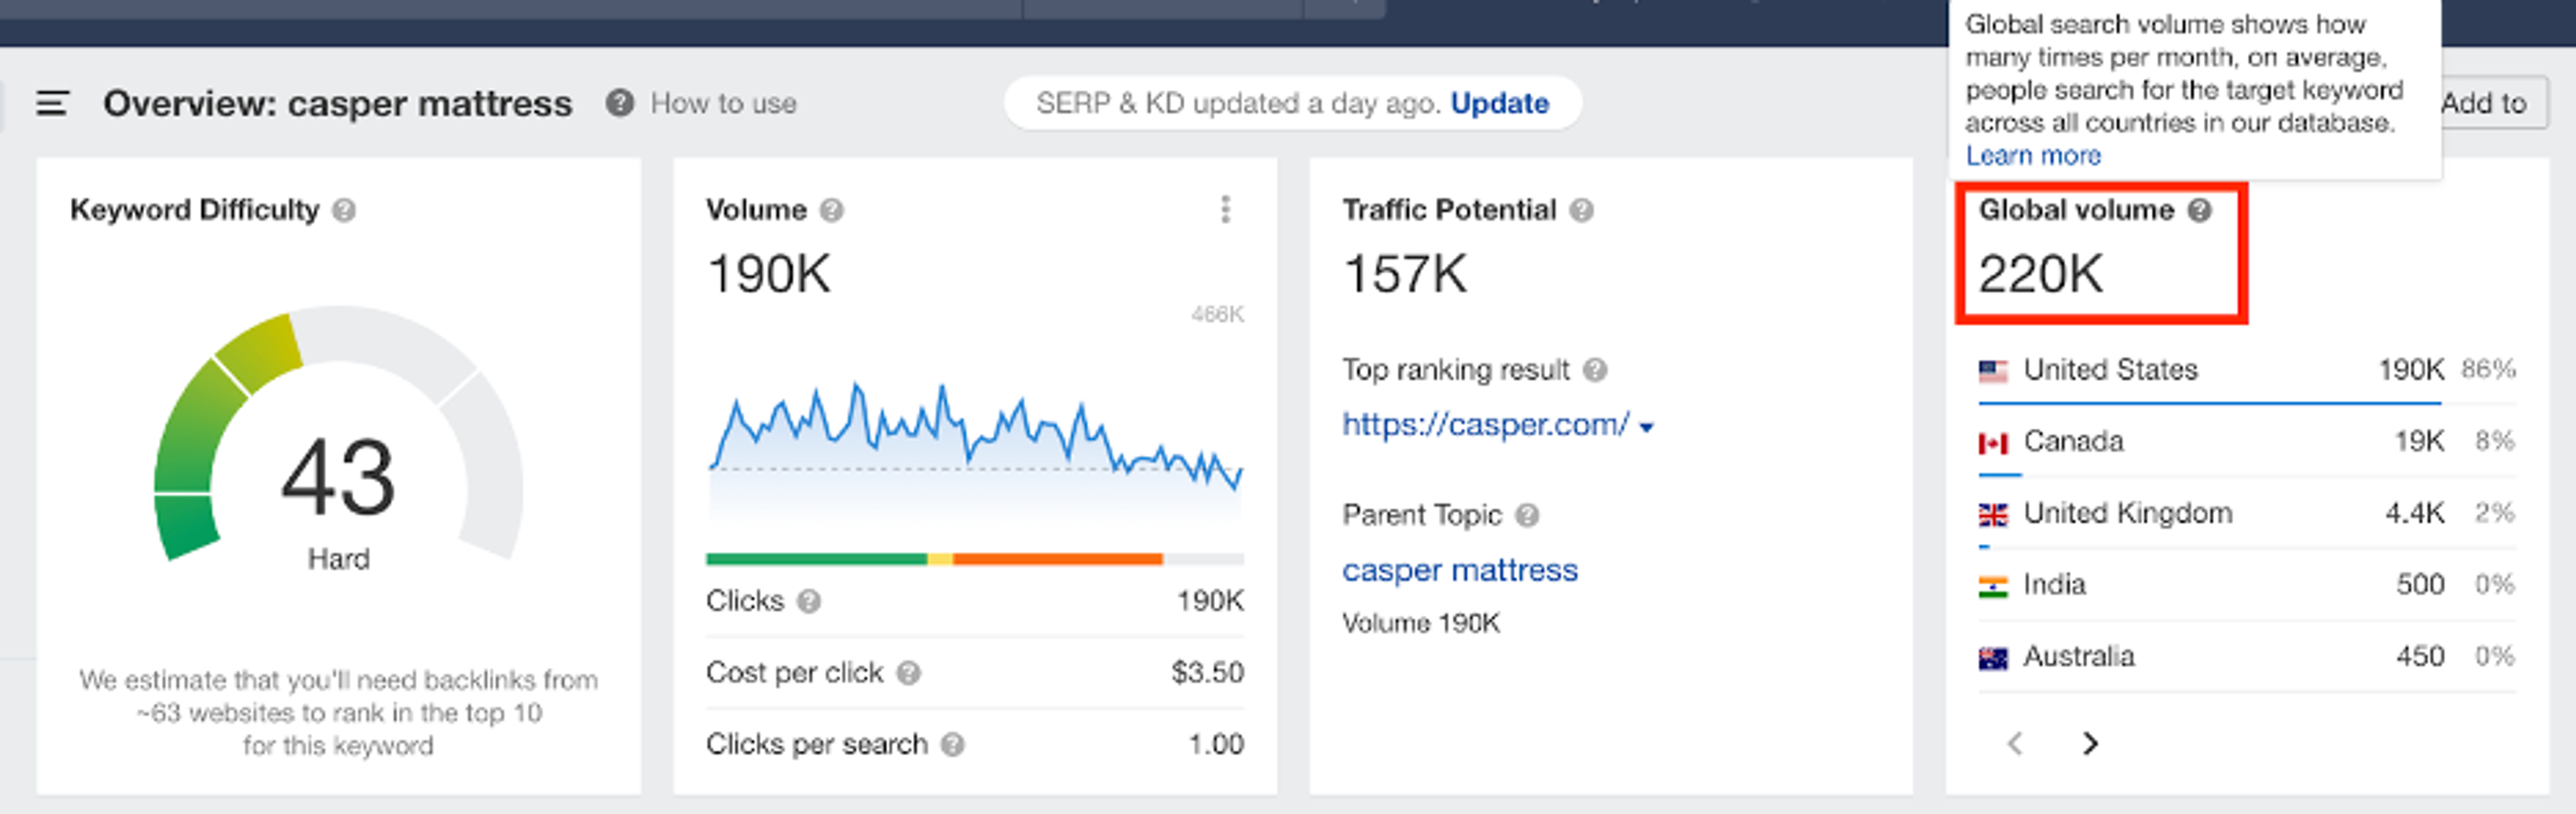
Task: Click Global volume help question mark
Action: [2199, 211]
